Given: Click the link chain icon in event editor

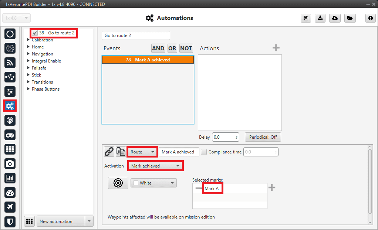Looking at the screenshot, I should point(109,152).
